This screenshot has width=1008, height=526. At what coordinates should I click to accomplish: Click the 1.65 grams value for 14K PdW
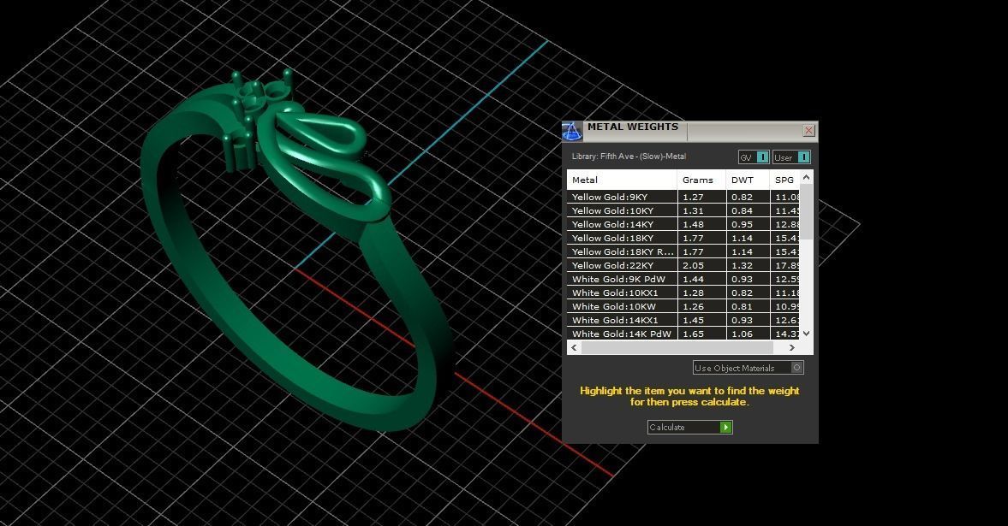pos(693,334)
